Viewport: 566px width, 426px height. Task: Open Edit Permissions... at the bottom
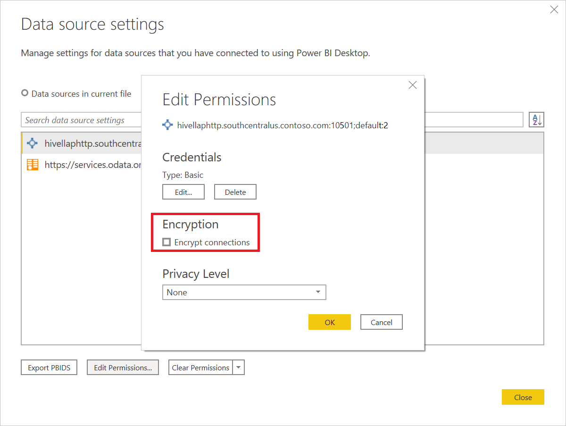[123, 368]
